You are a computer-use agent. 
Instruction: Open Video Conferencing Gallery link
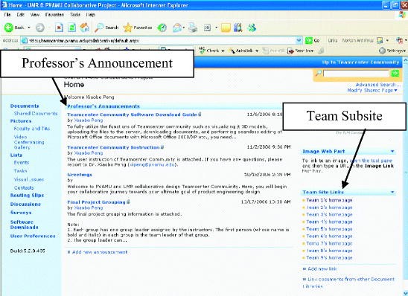29,142
